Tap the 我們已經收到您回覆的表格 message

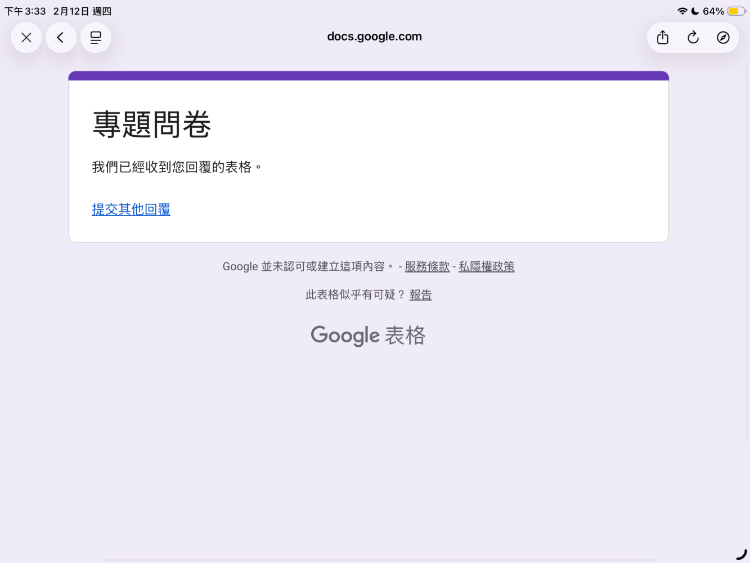coord(177,167)
